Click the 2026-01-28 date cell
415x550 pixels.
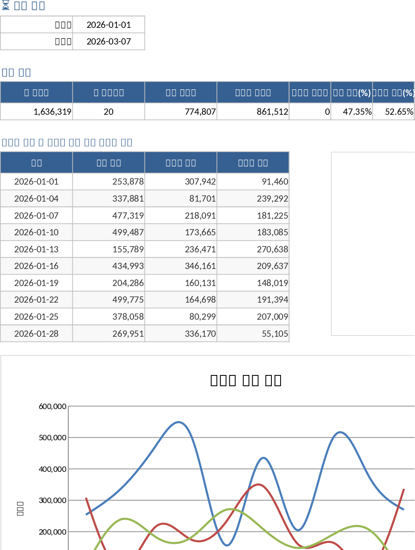click(37, 333)
